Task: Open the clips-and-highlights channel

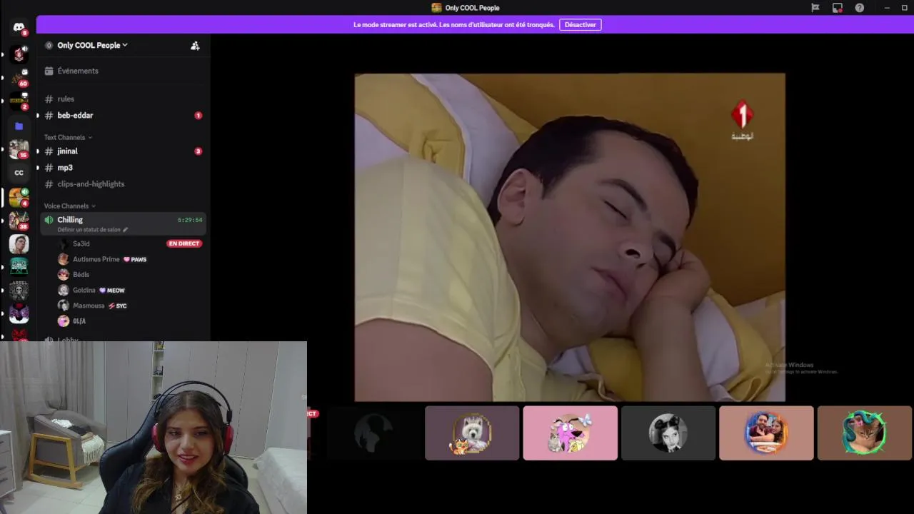Action: pyautogui.click(x=123, y=184)
